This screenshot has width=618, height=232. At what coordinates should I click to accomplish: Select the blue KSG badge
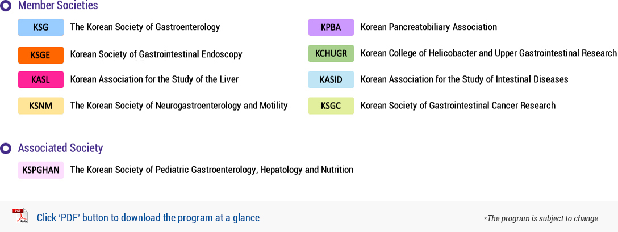tap(41, 27)
